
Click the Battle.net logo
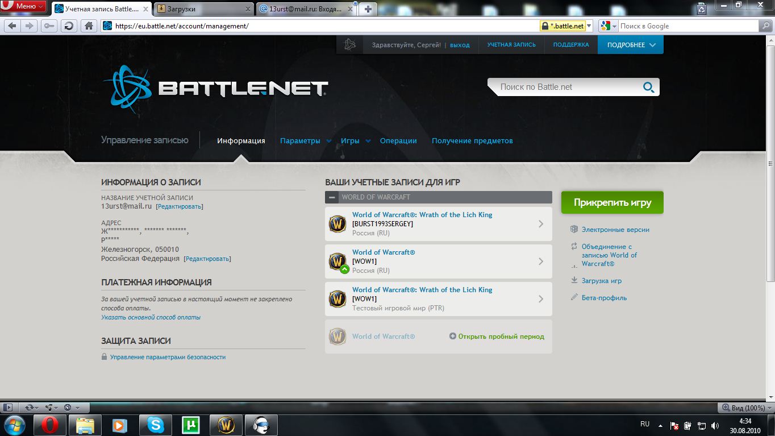(215, 89)
